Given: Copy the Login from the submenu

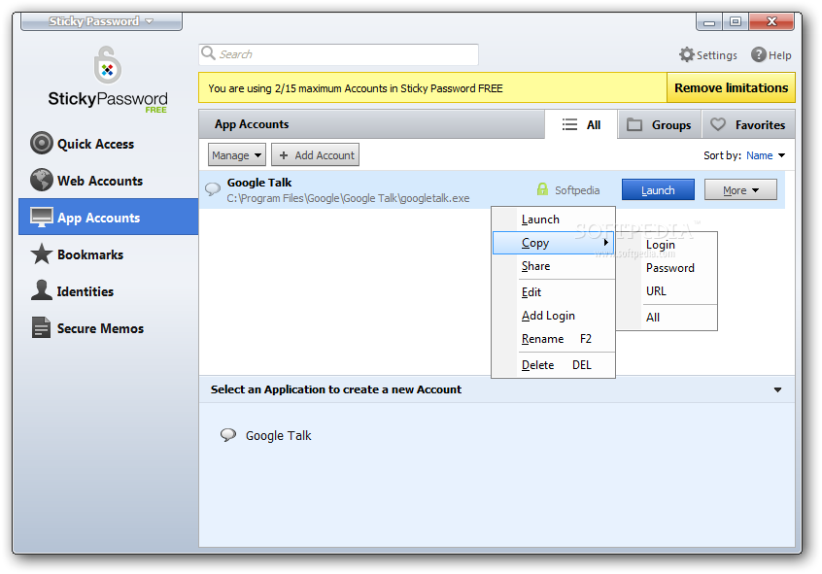Looking at the screenshot, I should point(667,245).
